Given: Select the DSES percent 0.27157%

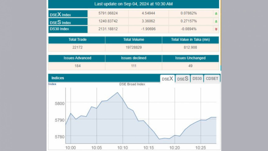Looking at the screenshot, I should (189, 21).
